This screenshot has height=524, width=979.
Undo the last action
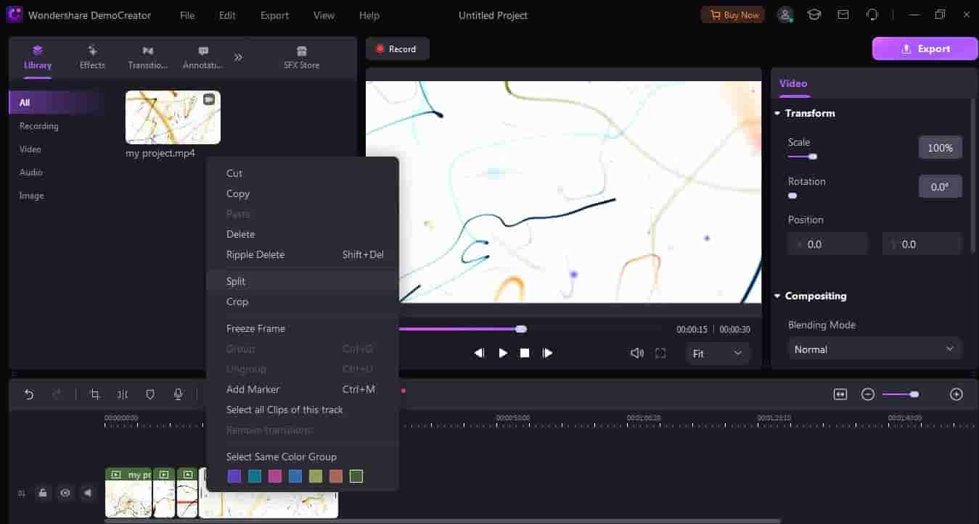[29, 394]
